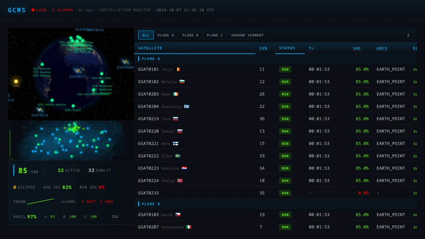This screenshot has height=239, width=425.
Task: Click the Norwegian flag next to Shriya
Action: click(180, 181)
